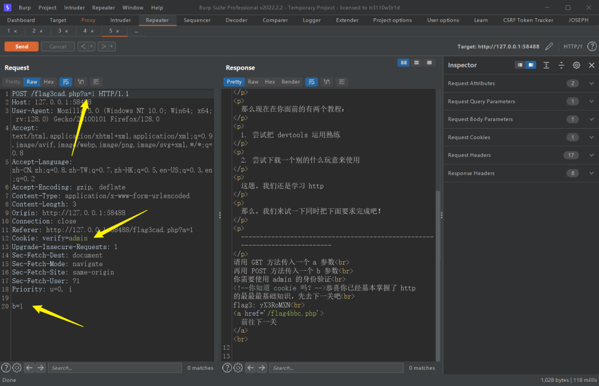The height and width of the screenshot is (386, 599).
Task: Click the Response search field
Action: pos(336,368)
